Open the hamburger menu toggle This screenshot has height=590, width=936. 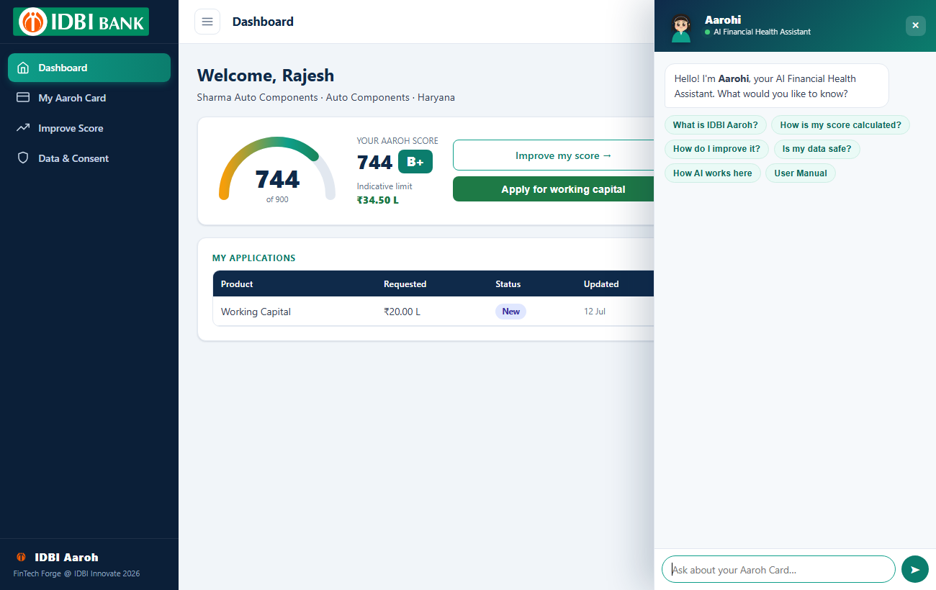click(207, 22)
